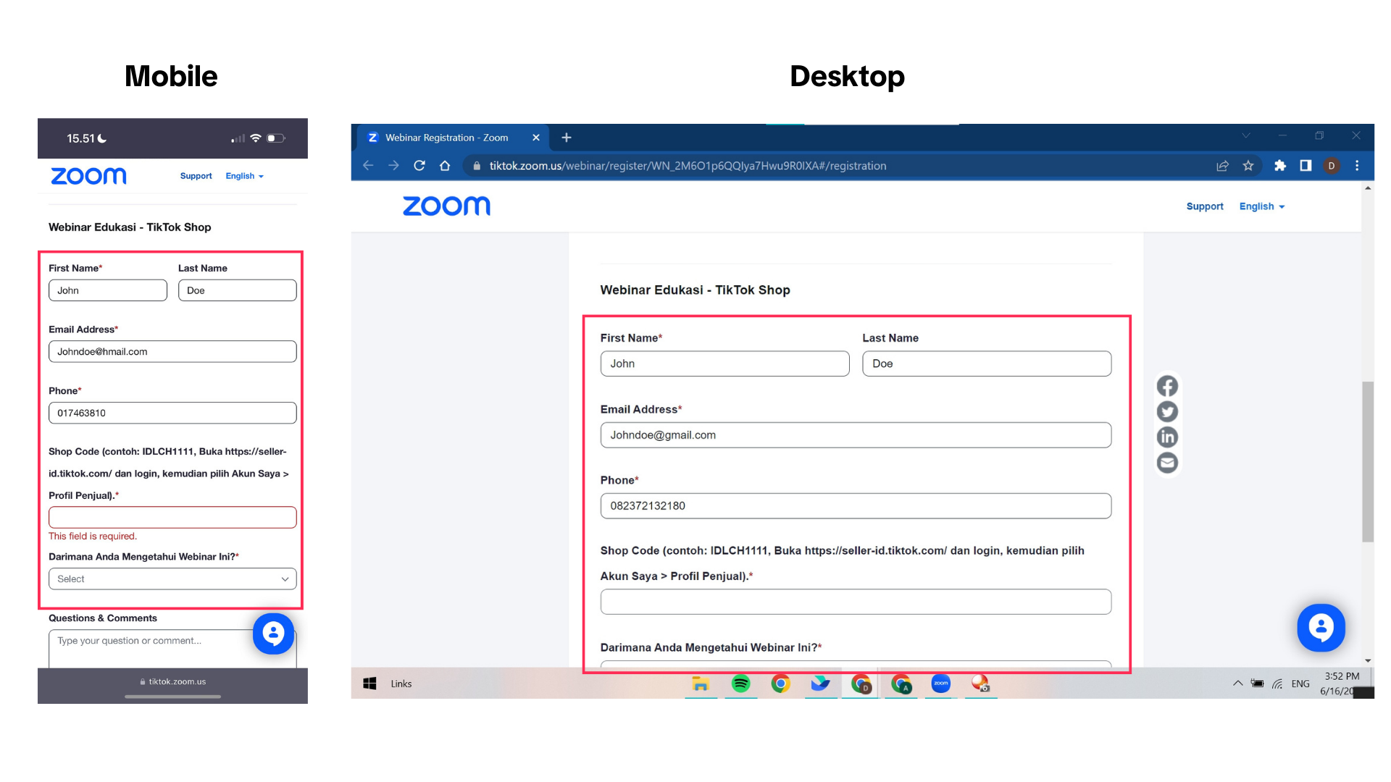Open Chrome extensions puzzle icon
Screen dimensions: 1391x782
(1280, 166)
